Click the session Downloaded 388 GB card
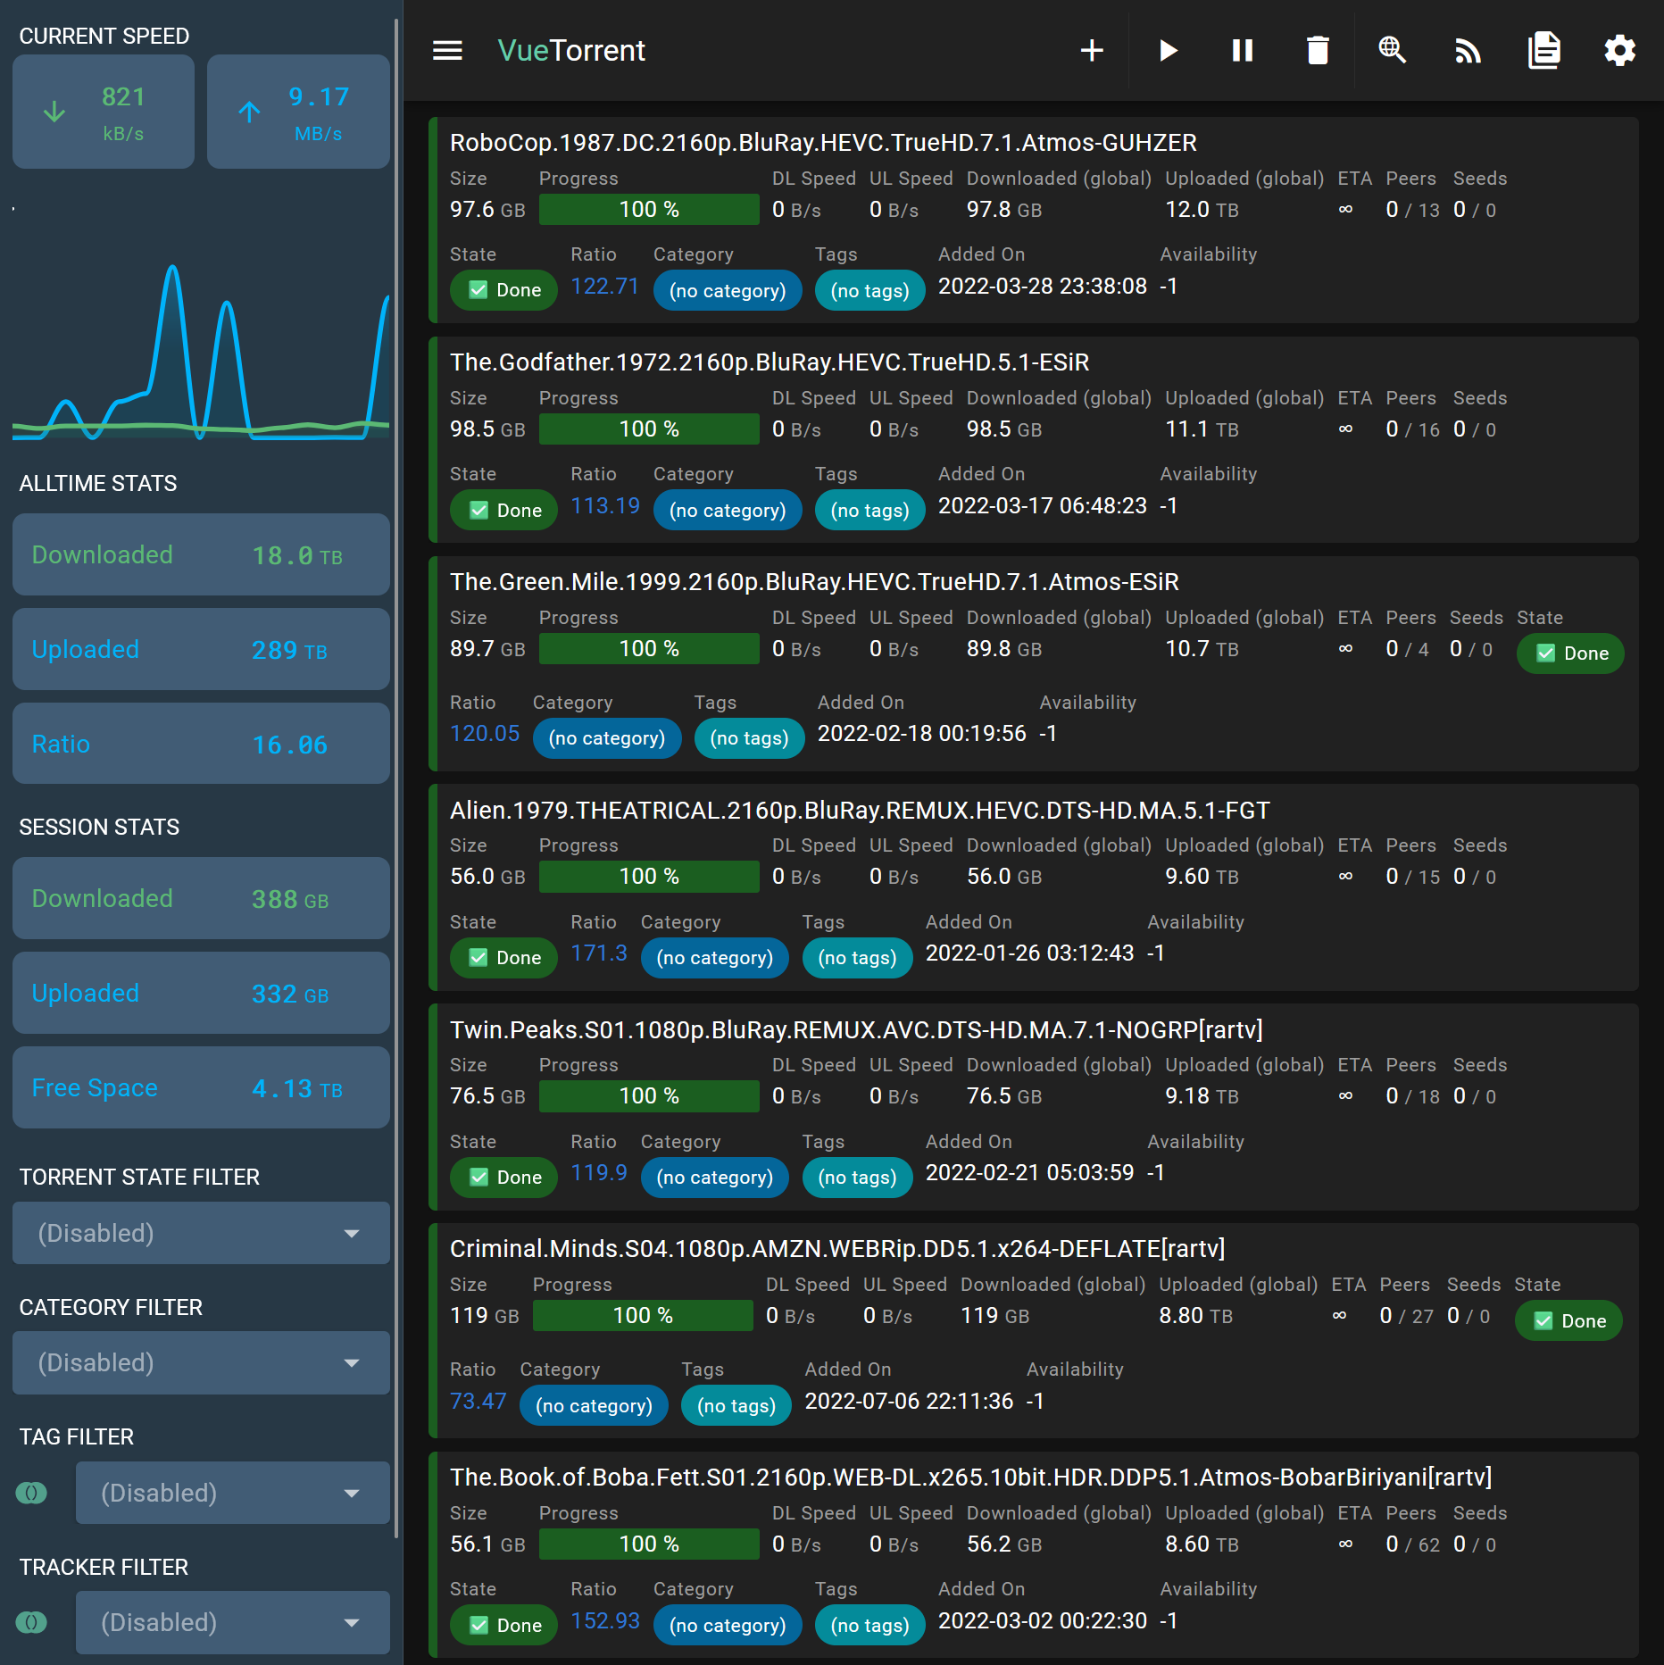 [x=201, y=898]
